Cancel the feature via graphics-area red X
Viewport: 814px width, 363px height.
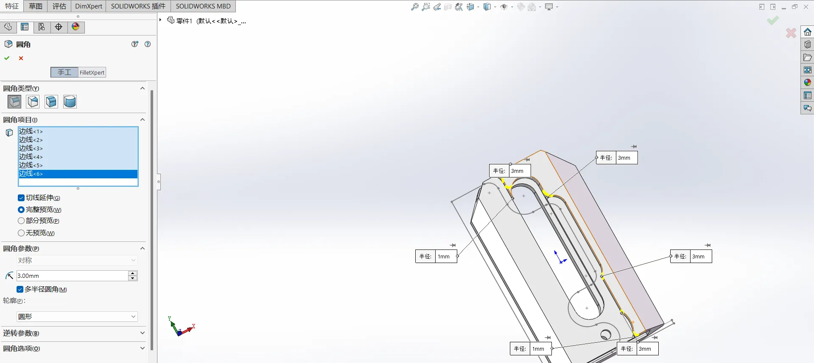[791, 33]
